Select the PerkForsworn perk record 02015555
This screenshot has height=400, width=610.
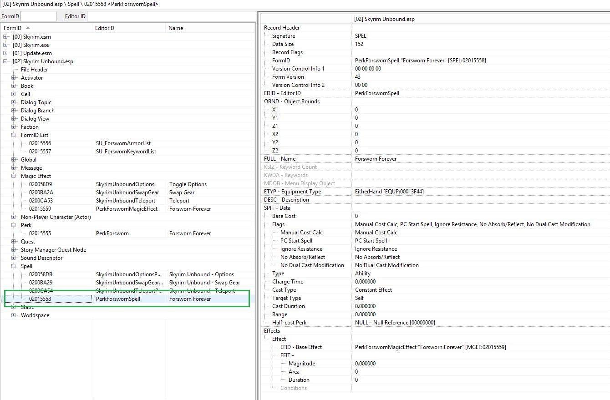click(x=127, y=233)
